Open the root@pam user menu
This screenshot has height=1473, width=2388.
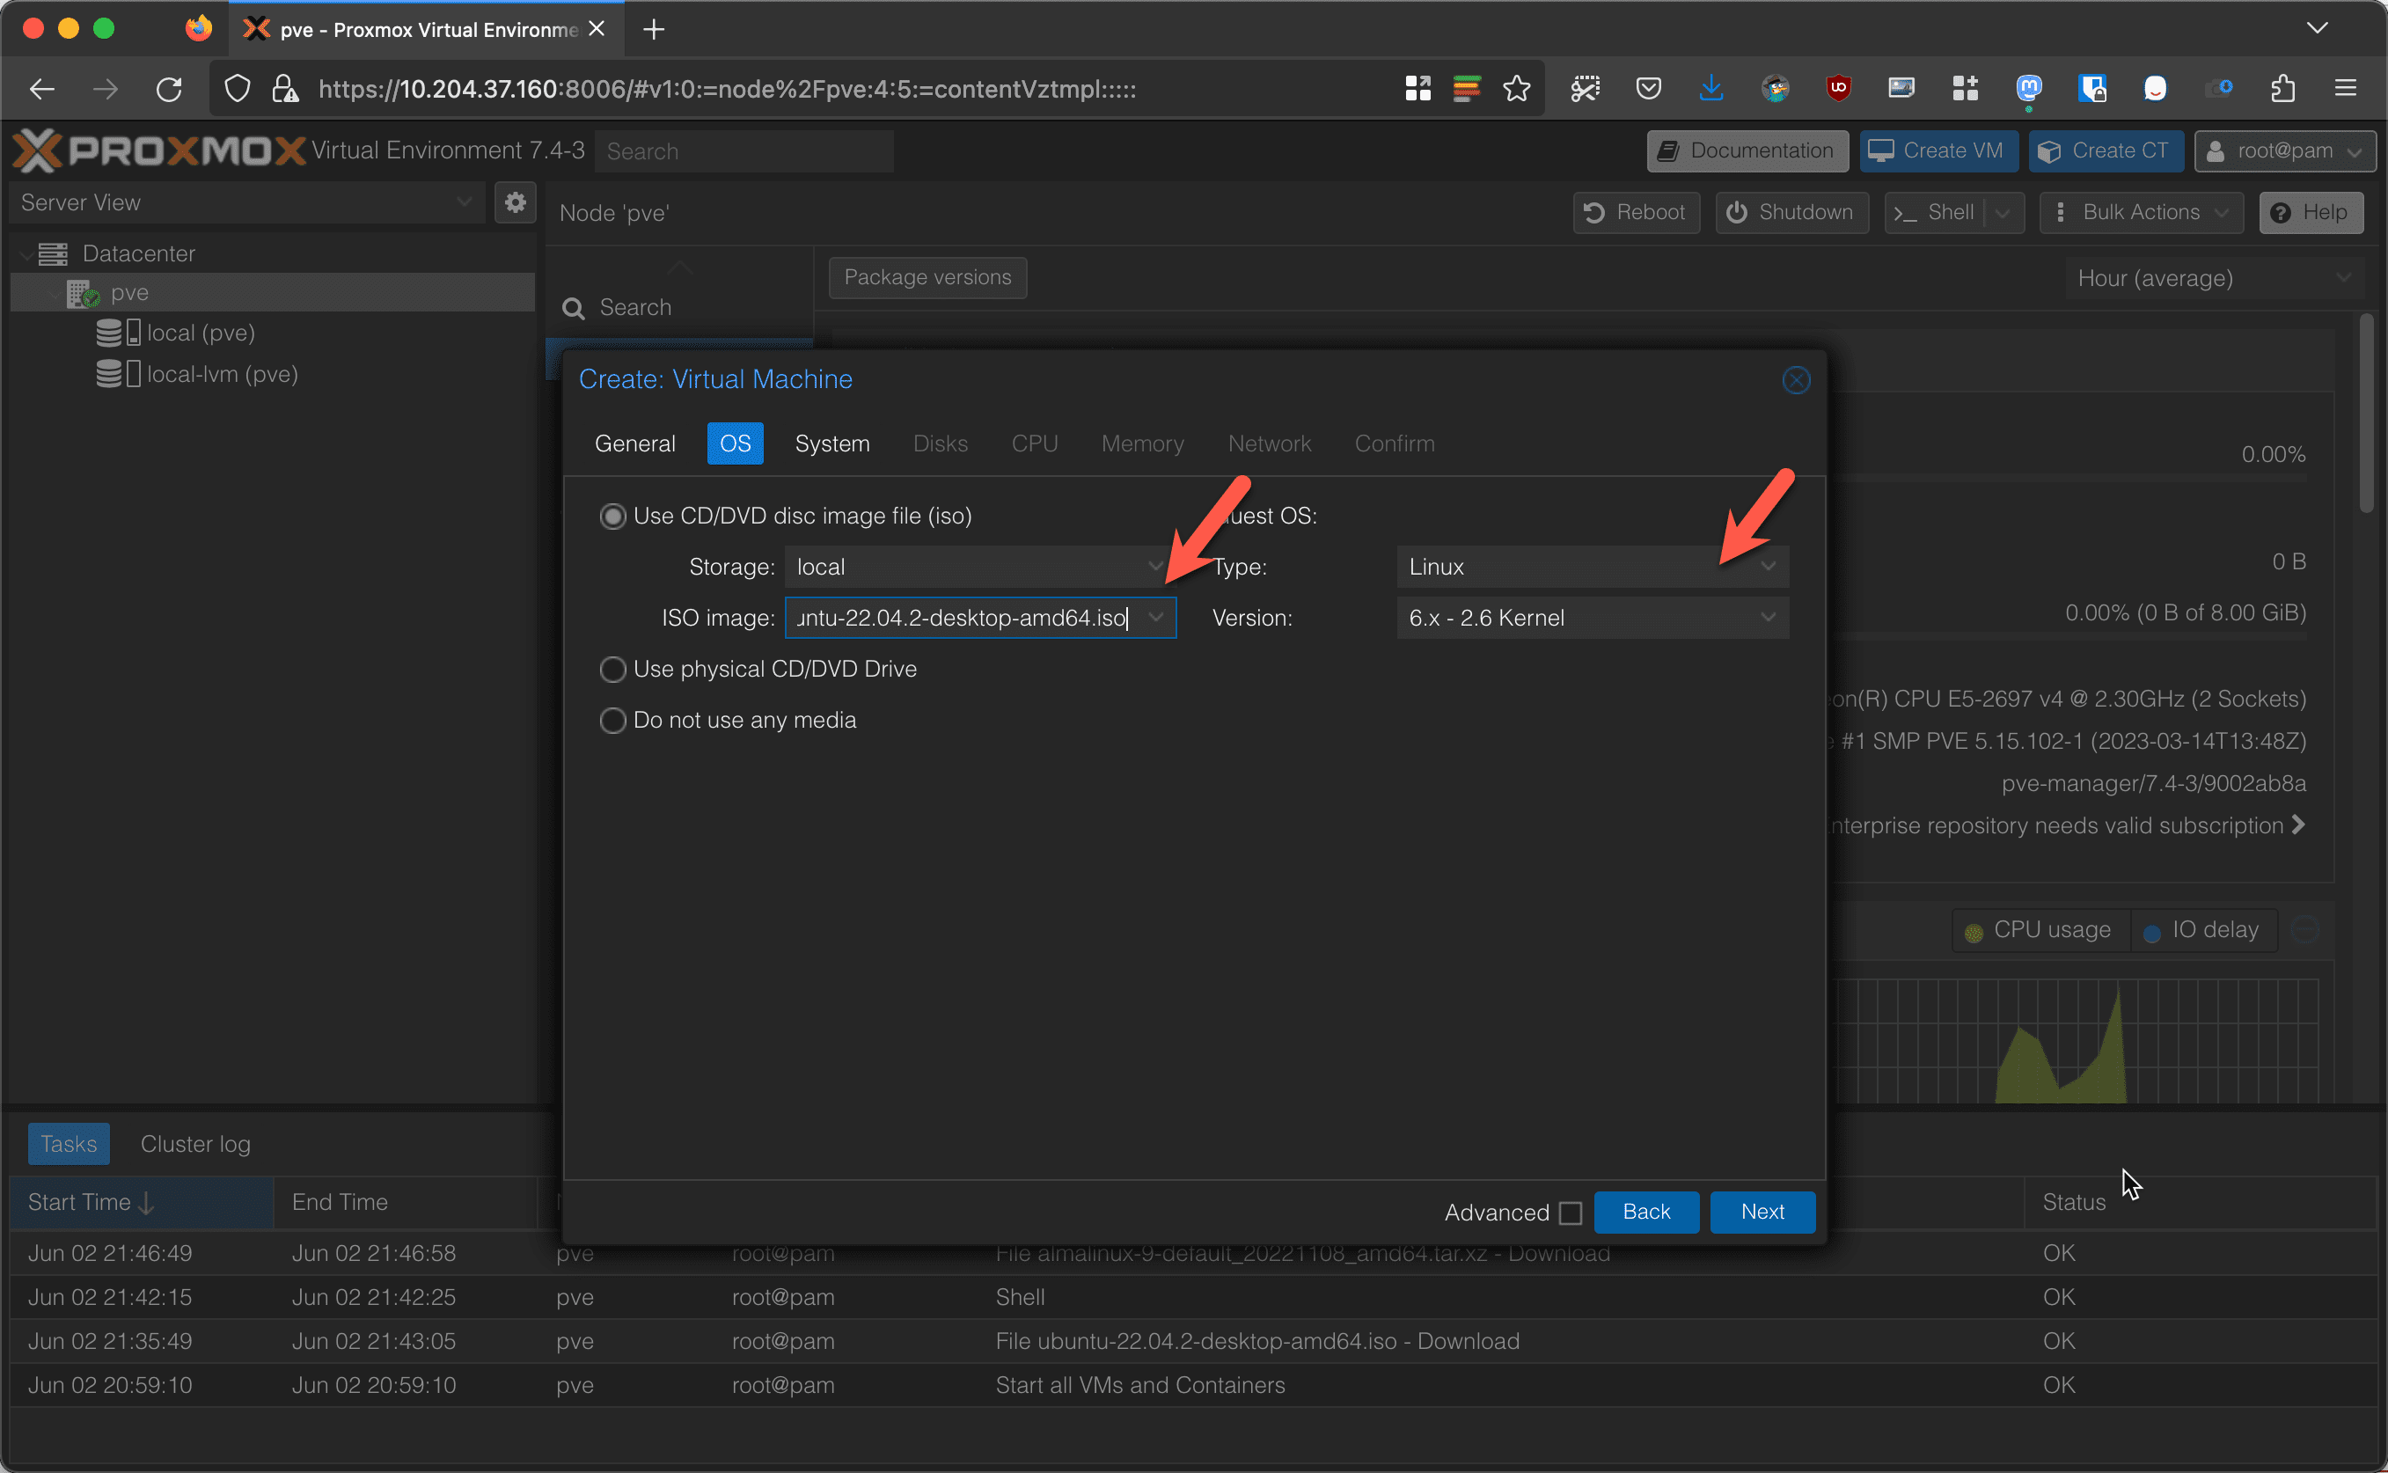click(x=2285, y=151)
